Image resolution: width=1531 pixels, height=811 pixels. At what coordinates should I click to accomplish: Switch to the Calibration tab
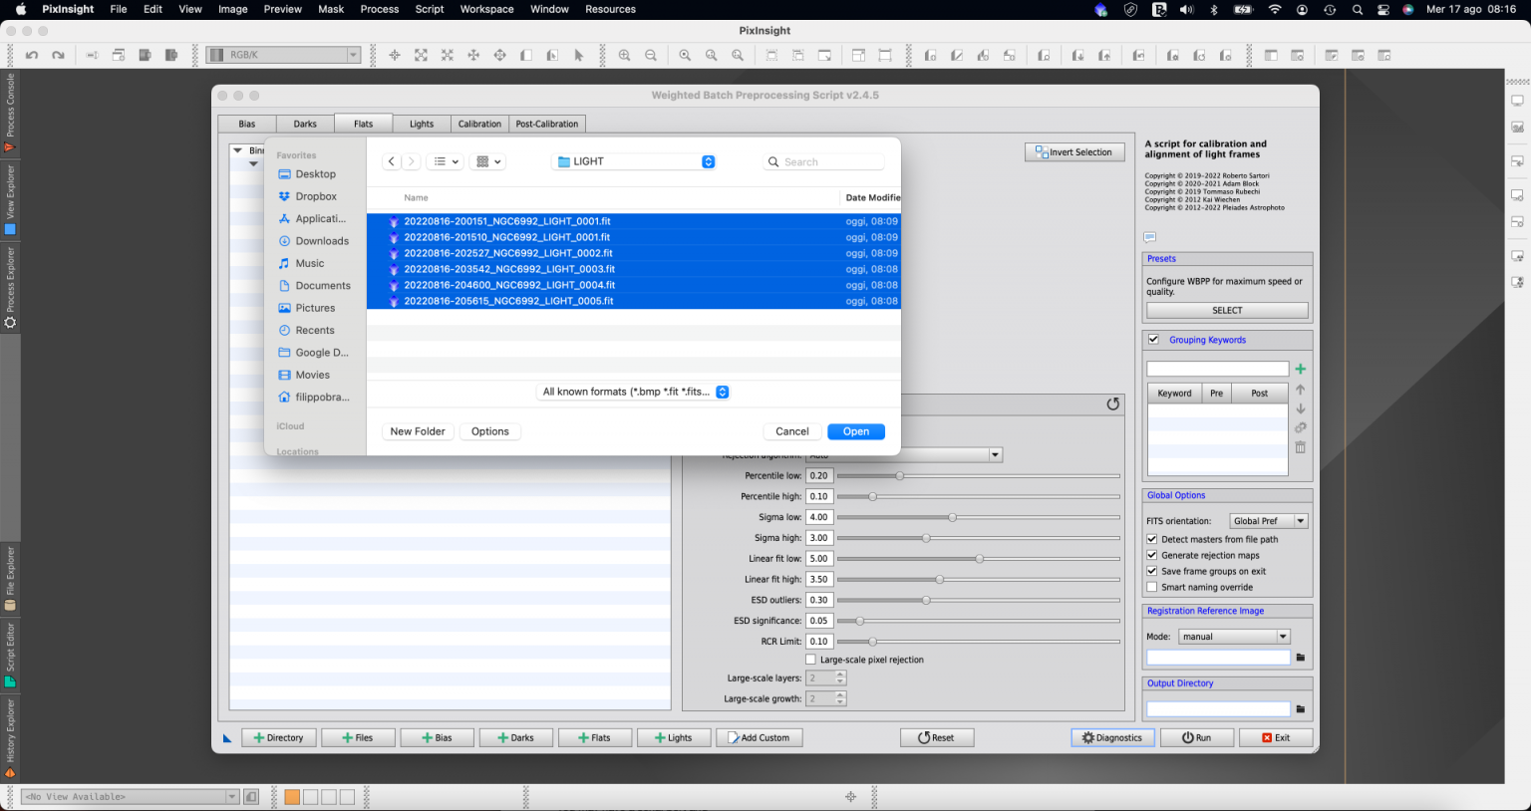point(479,124)
